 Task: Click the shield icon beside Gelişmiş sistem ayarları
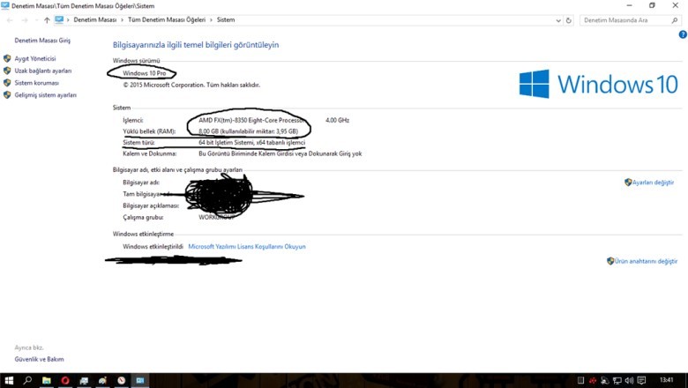coord(7,95)
